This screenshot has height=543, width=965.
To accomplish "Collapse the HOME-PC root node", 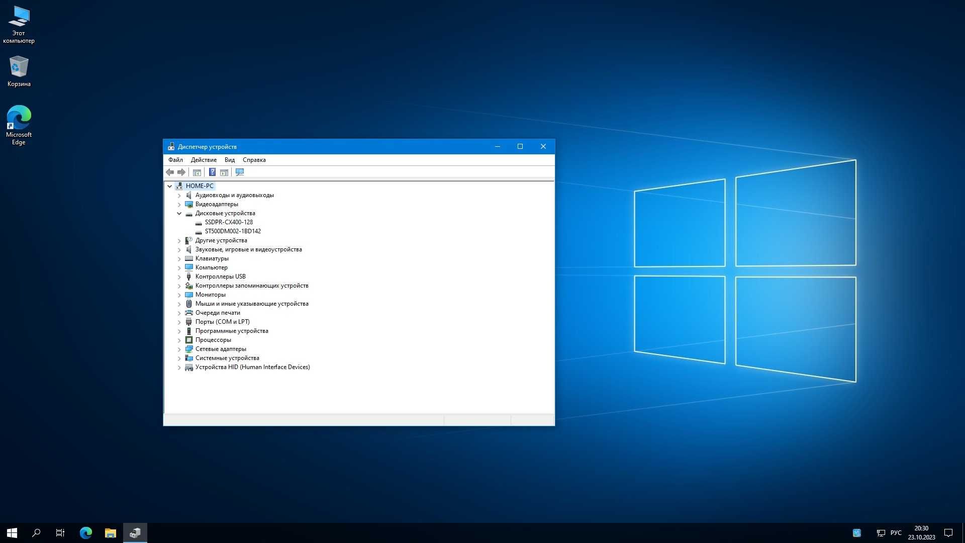I will [x=170, y=186].
